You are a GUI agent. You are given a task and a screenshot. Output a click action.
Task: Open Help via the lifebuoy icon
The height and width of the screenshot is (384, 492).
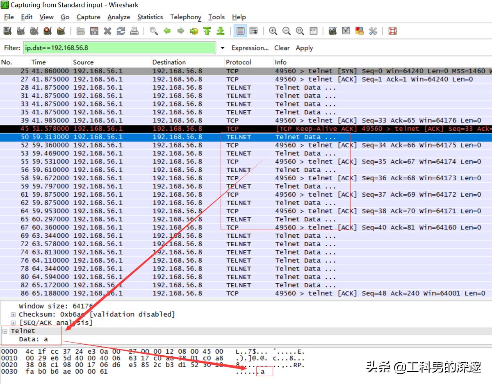tap(393, 31)
